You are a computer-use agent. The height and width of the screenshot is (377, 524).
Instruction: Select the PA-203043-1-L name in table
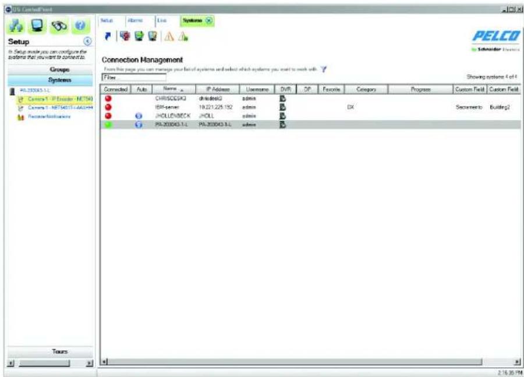171,124
